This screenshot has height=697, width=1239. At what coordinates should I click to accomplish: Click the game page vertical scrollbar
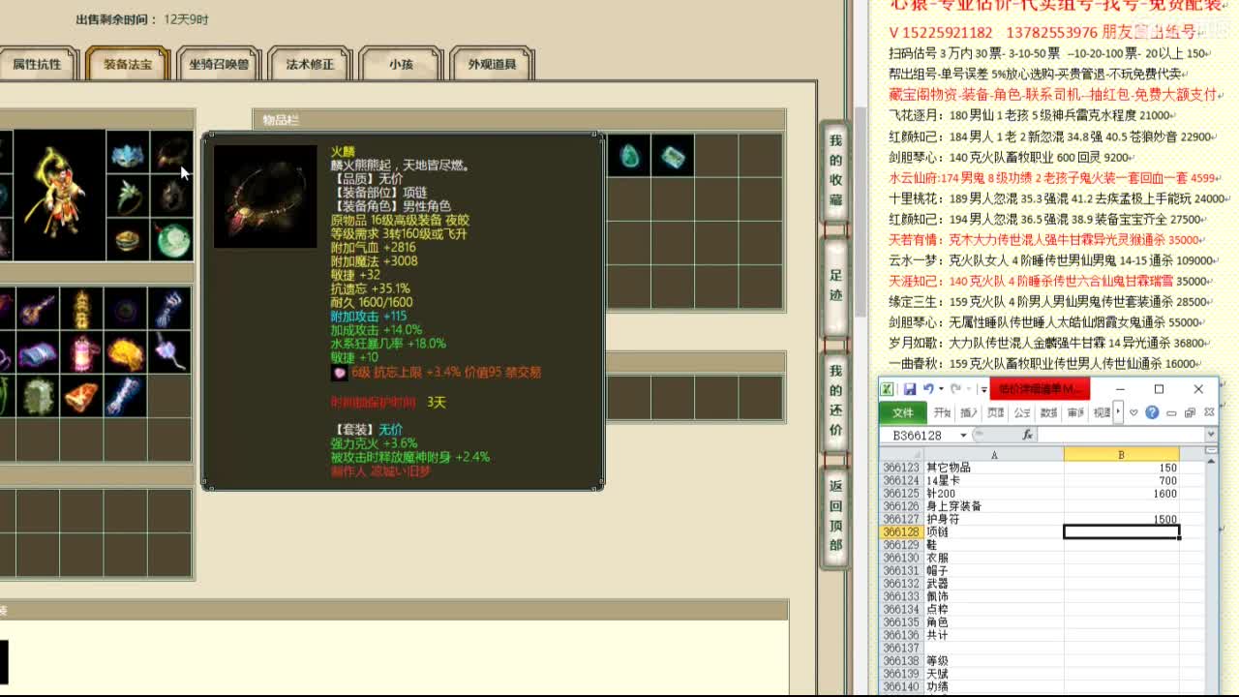[861, 213]
